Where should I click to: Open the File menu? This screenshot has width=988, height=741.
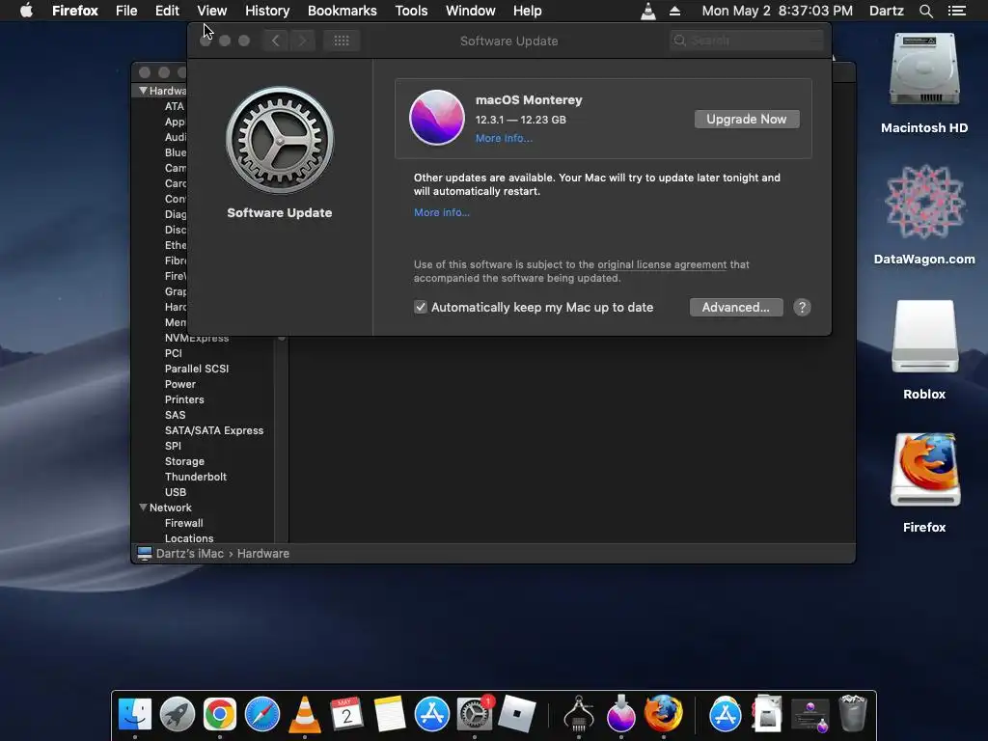click(x=126, y=11)
